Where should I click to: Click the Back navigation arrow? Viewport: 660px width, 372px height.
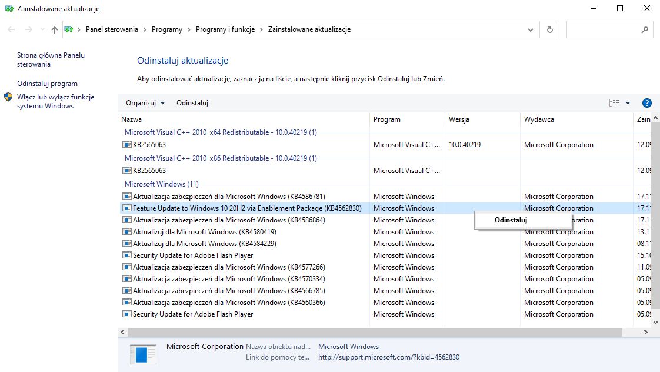(x=12, y=30)
